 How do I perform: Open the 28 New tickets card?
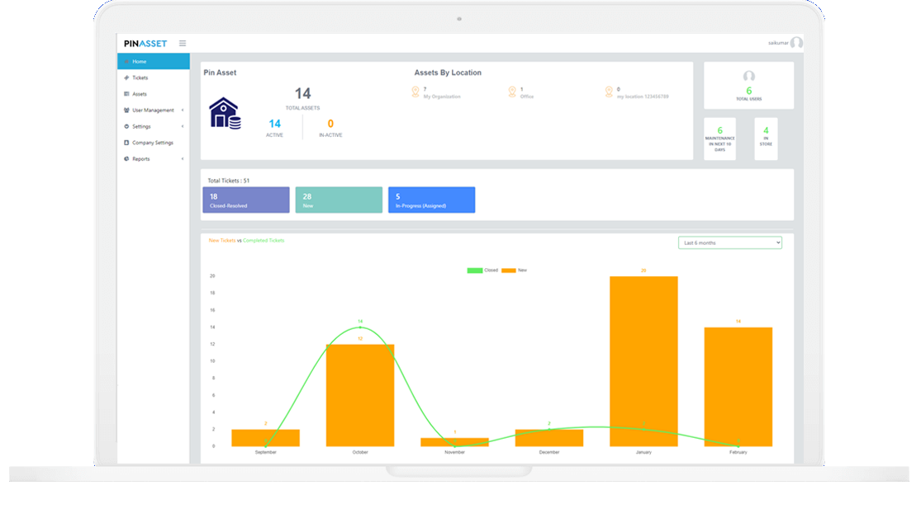(x=339, y=200)
